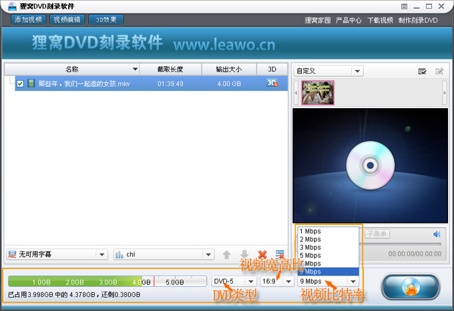Screen dimensions: 454x311
Task: Click the 输出大小 column header
Action: pyautogui.click(x=229, y=69)
